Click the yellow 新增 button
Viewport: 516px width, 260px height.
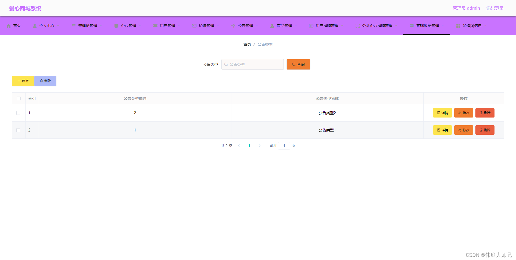pyautogui.click(x=23, y=81)
